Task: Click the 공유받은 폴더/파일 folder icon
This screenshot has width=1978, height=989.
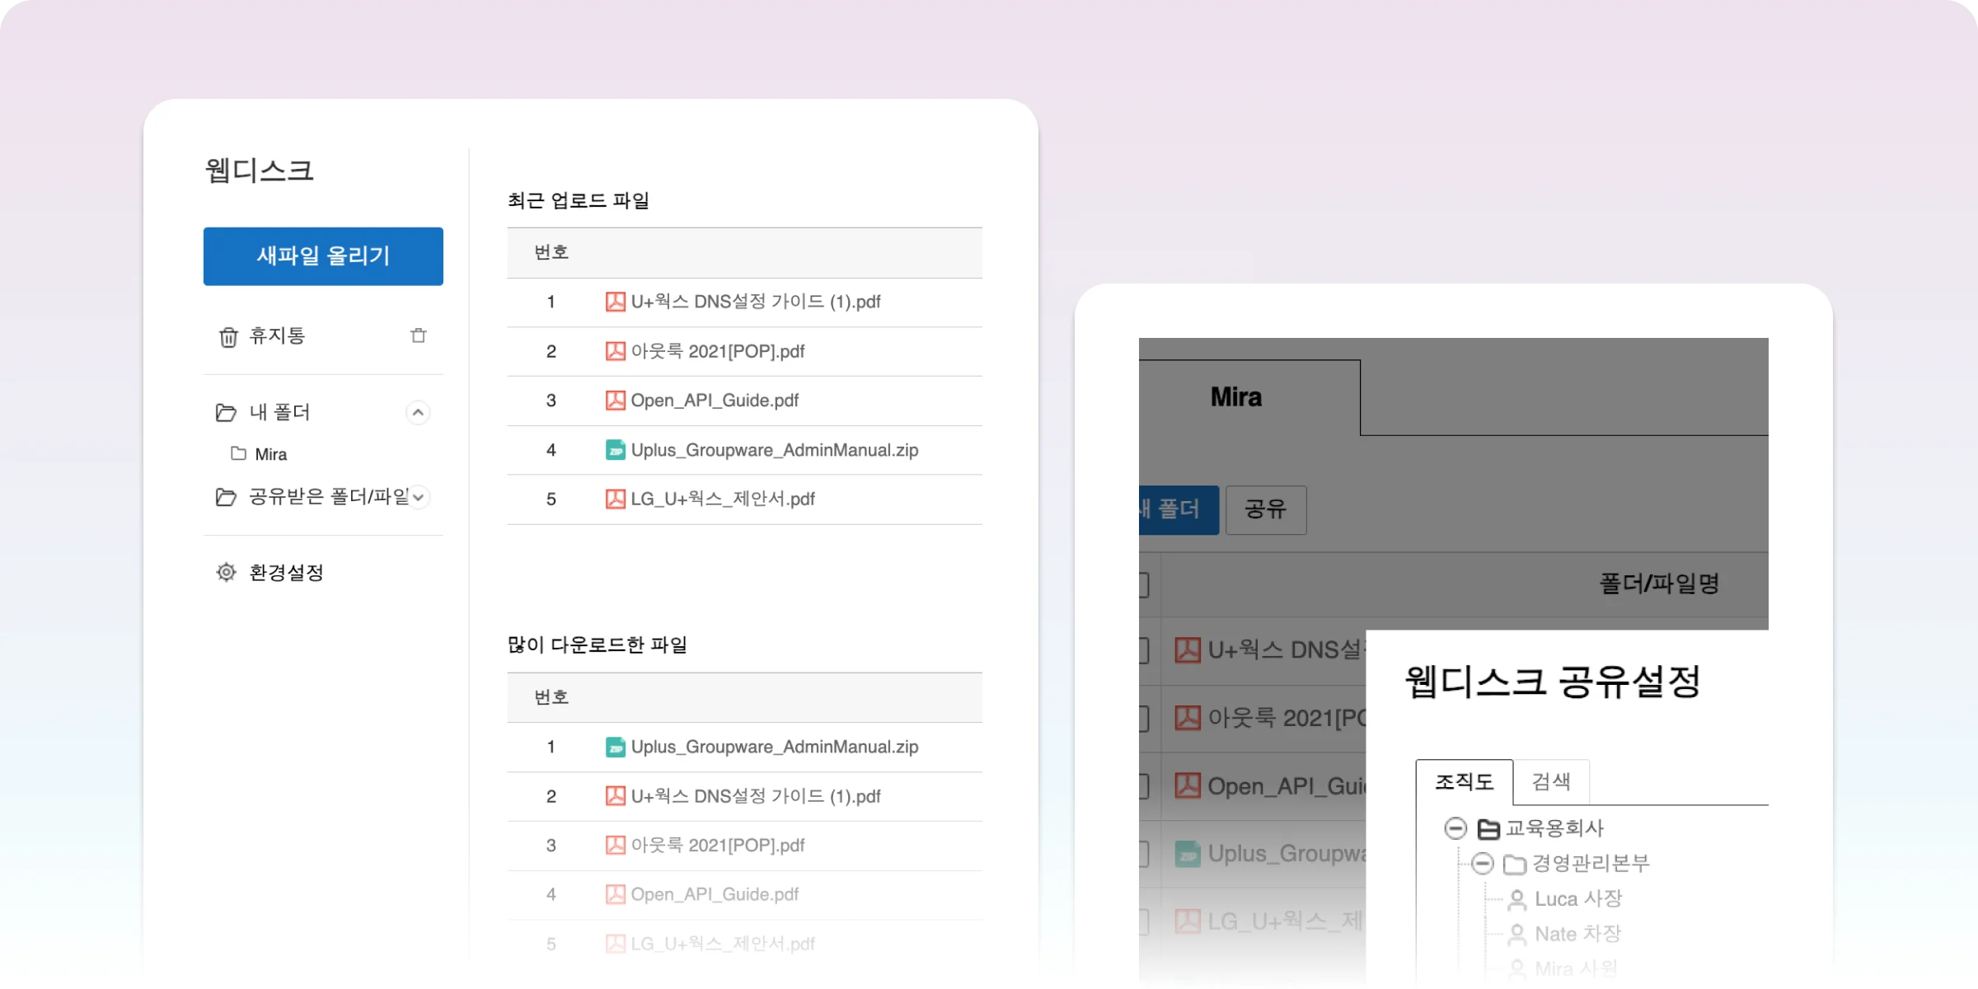Action: (x=226, y=497)
